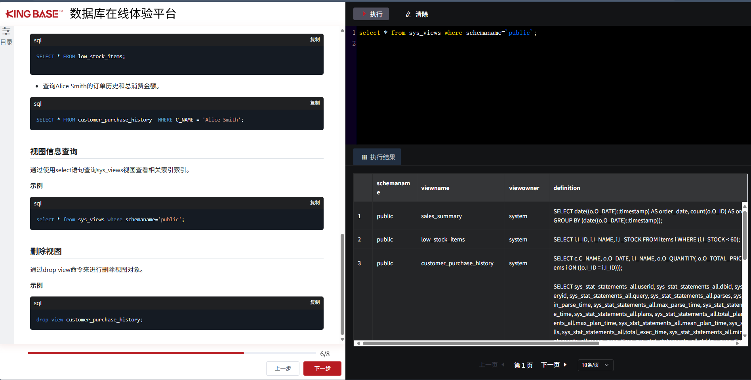751x380 pixels.
Task: Click the low_stock_items definition cell
Action: click(x=646, y=239)
